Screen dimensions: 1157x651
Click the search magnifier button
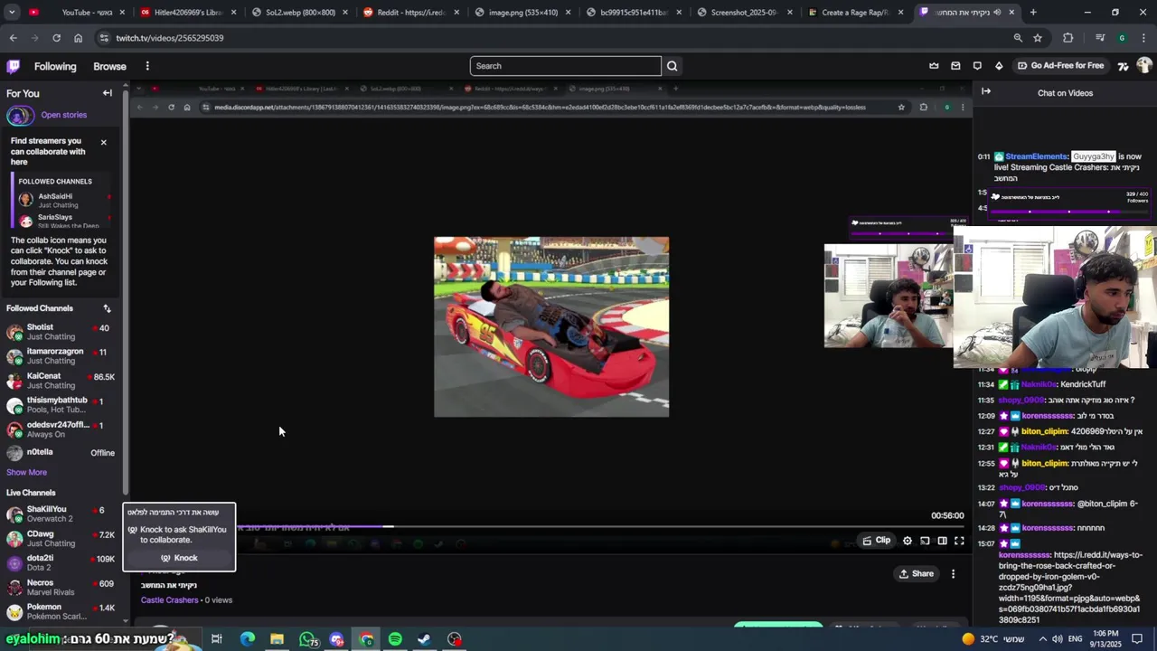pos(672,66)
